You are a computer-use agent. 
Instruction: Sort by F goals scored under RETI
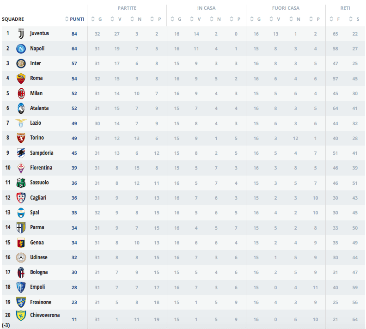click(x=335, y=19)
